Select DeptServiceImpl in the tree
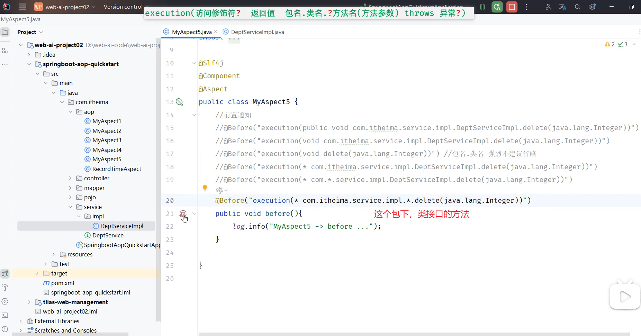The height and width of the screenshot is (336, 641). point(118,226)
